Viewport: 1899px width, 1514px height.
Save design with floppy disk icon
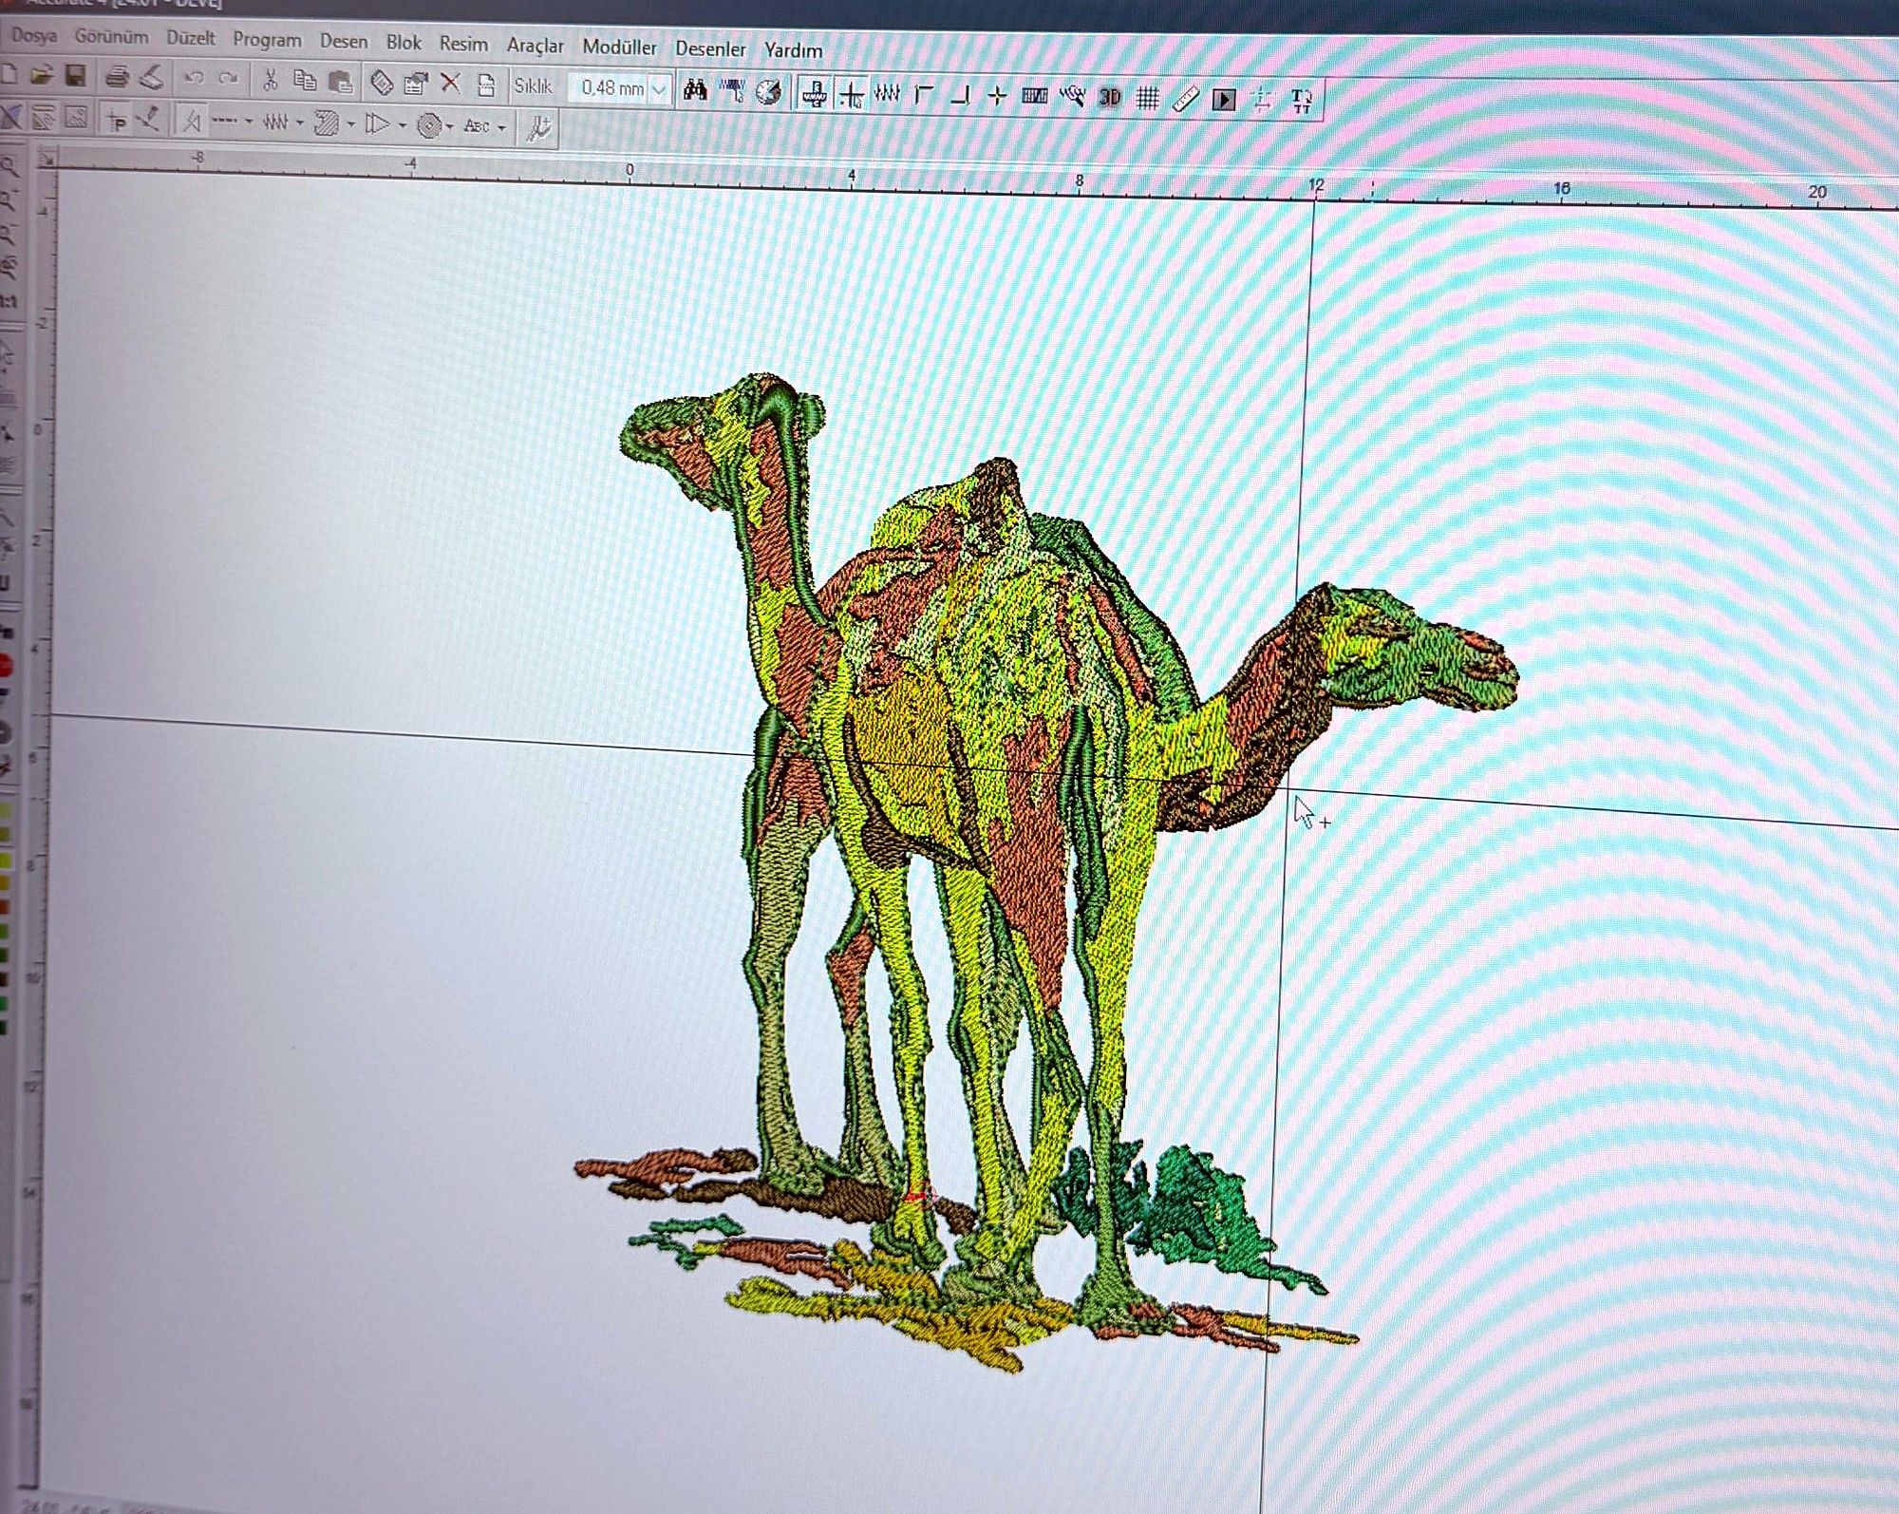coord(76,76)
